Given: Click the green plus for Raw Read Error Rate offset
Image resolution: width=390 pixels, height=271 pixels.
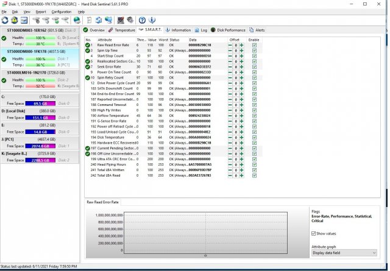Looking at the screenshot, I should click(241, 45).
